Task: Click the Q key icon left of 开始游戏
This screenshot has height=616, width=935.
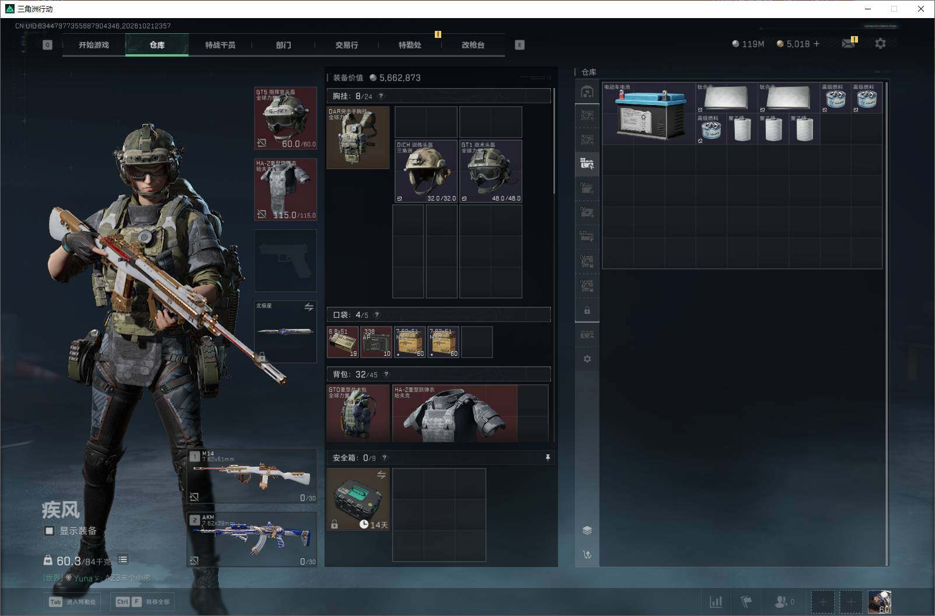Action: tap(47, 45)
